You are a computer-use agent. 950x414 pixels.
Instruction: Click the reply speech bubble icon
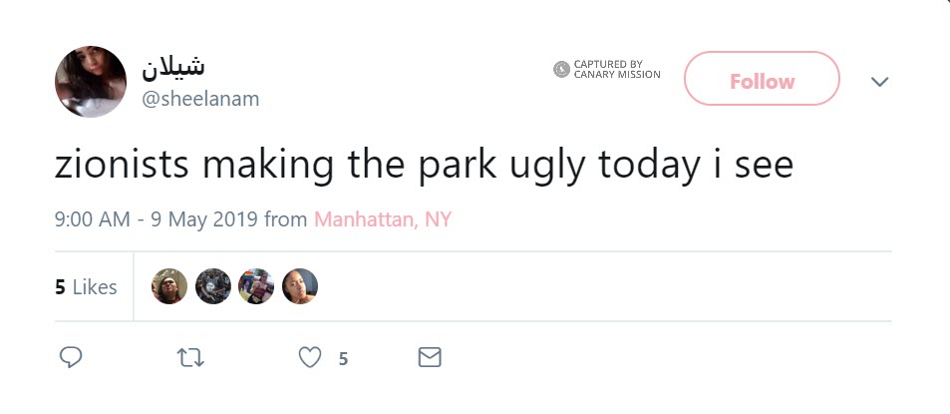[70, 357]
